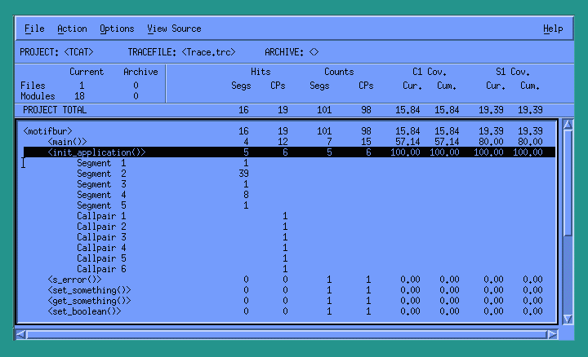Open the Options menu
This screenshot has height=357, width=588.
click(117, 29)
